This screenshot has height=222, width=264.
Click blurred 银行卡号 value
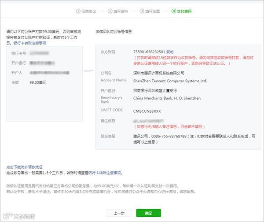[39, 53]
